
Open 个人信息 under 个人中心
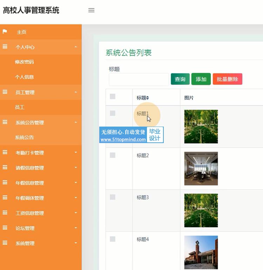pos(24,77)
